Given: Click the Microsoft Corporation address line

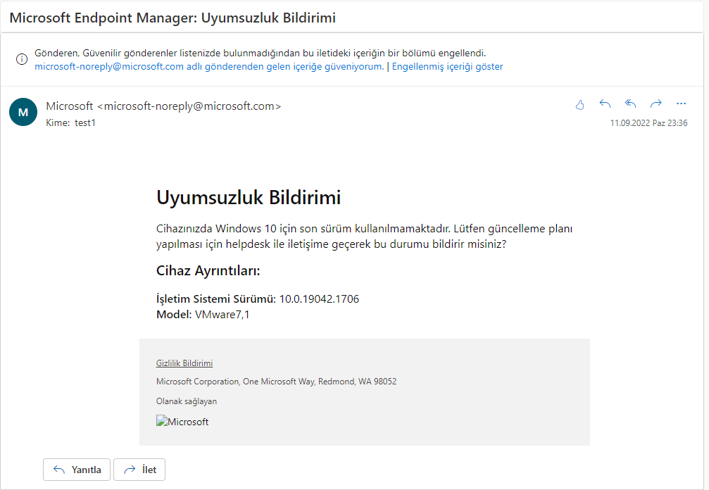Looking at the screenshot, I should coord(276,382).
